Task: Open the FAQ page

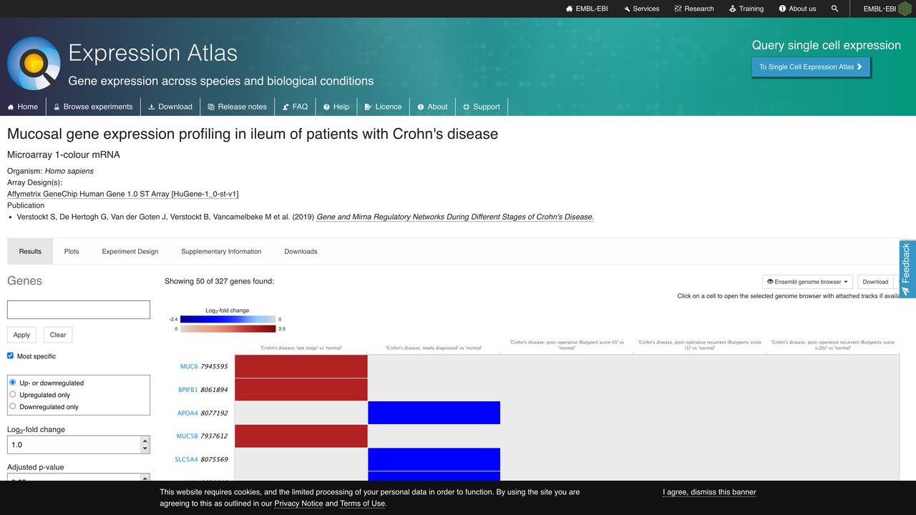Action: coord(295,107)
